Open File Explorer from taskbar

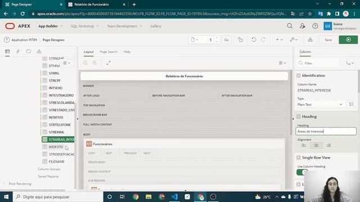coord(148,196)
